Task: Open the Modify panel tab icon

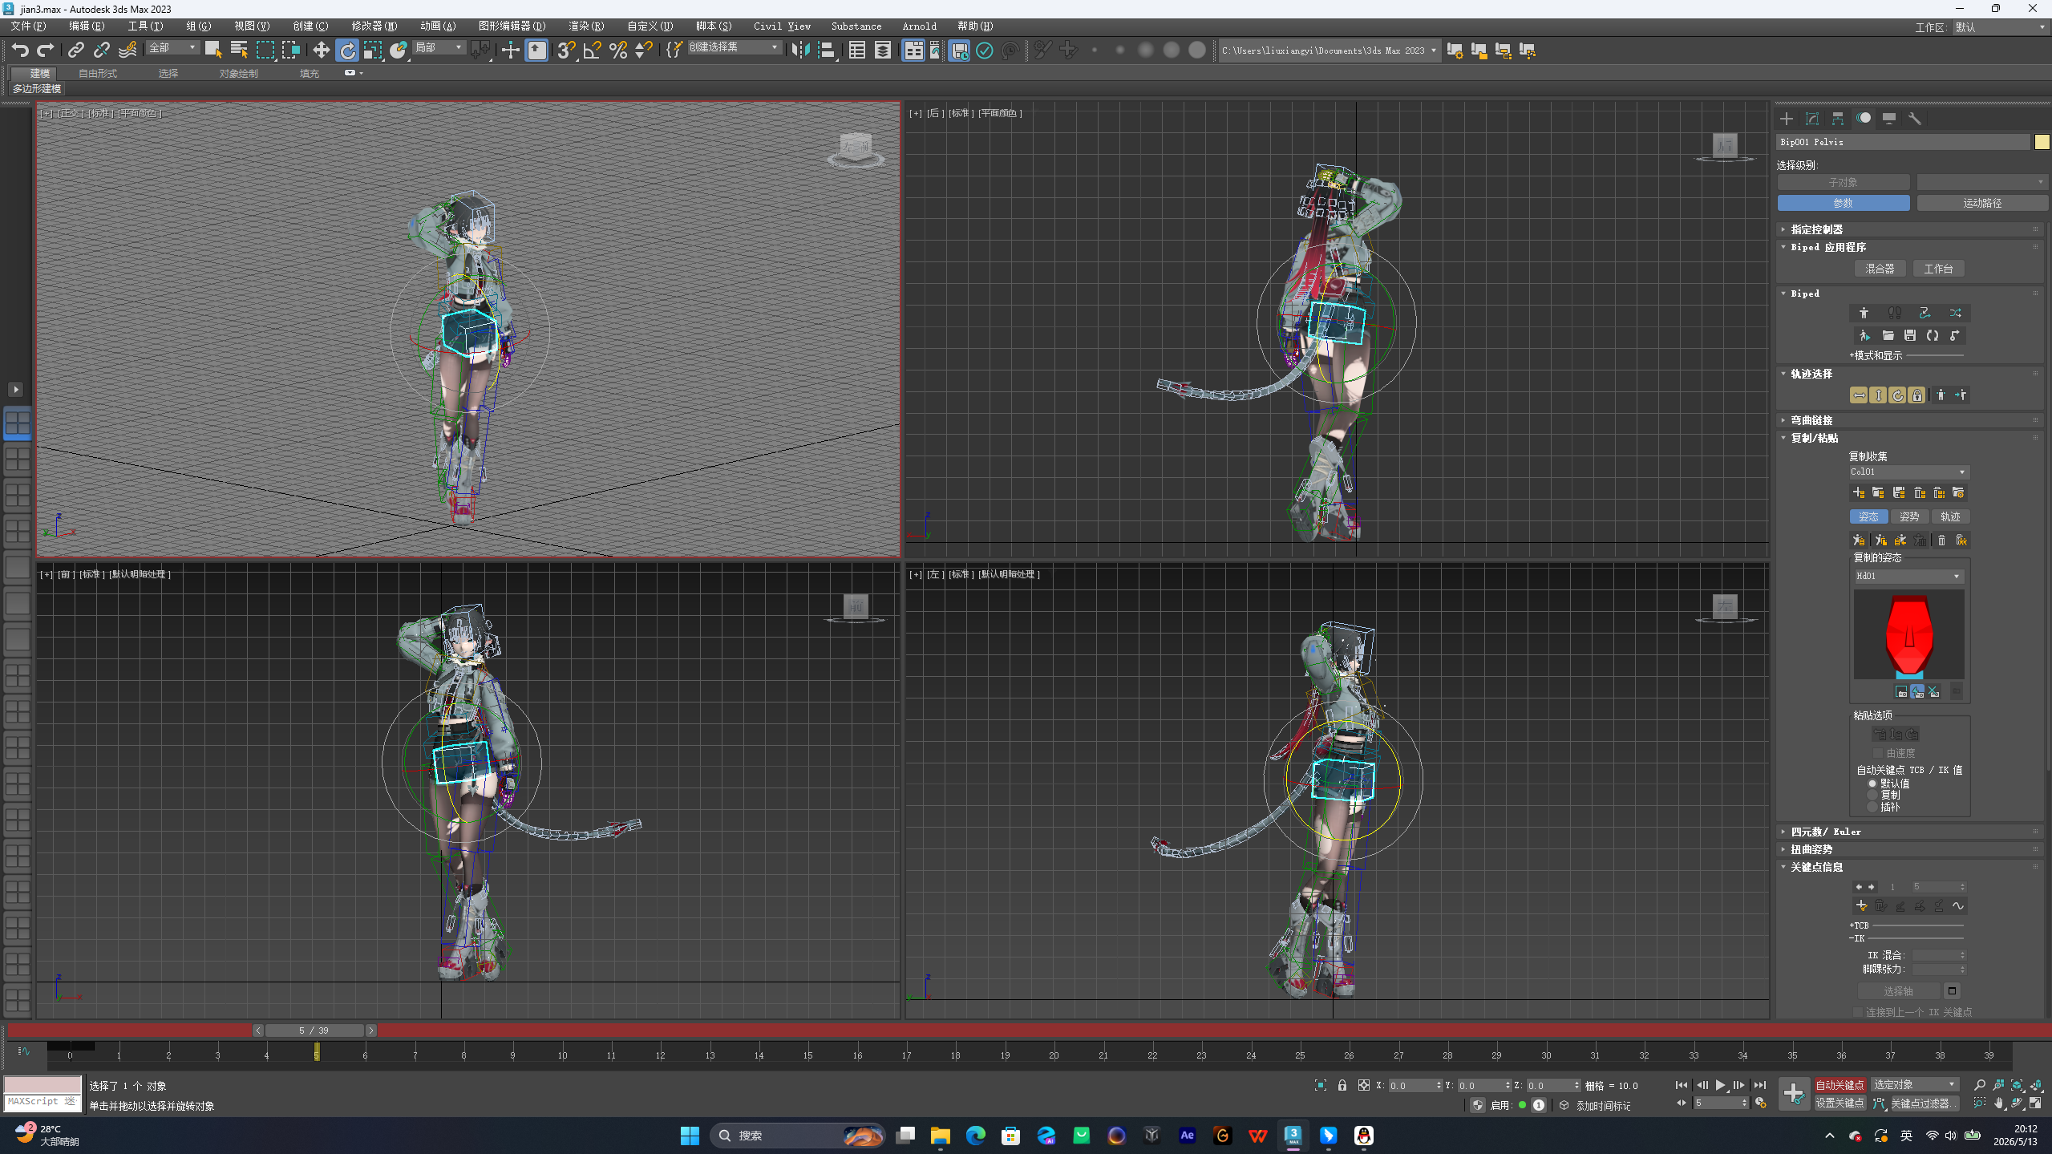Action: [x=1812, y=119]
